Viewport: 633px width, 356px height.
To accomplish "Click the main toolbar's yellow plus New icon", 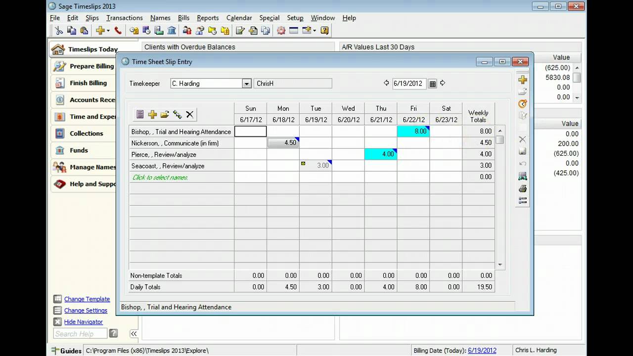I will click(x=100, y=30).
